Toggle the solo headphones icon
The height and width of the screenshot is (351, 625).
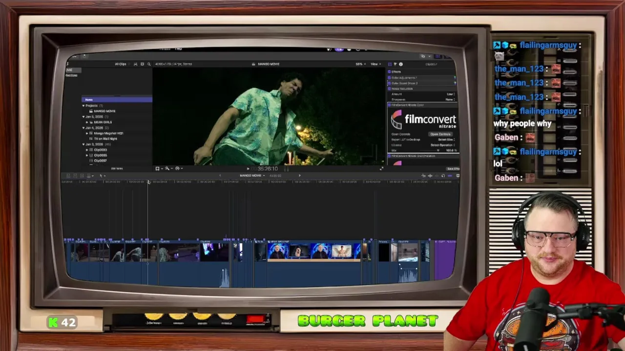(x=443, y=175)
